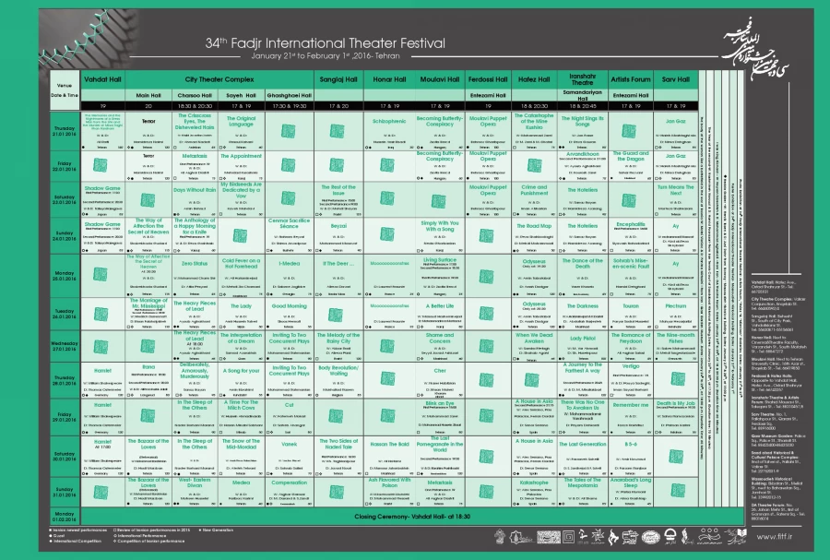The image size is (830, 560).
Task: Click 'The Catastrophe of the Mine Kushiro' cell
Action: click(534, 131)
